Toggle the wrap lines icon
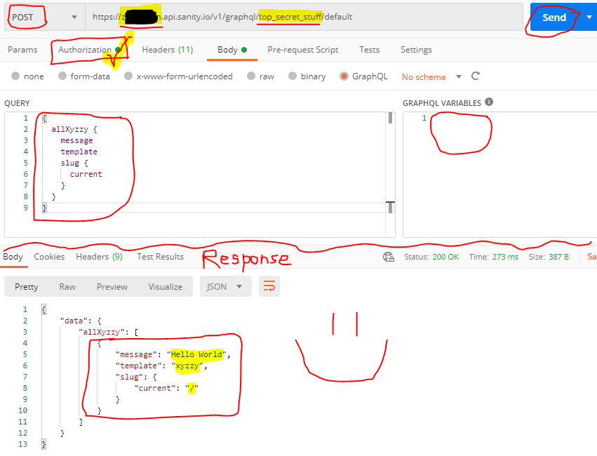597x456 pixels. pyautogui.click(x=269, y=286)
